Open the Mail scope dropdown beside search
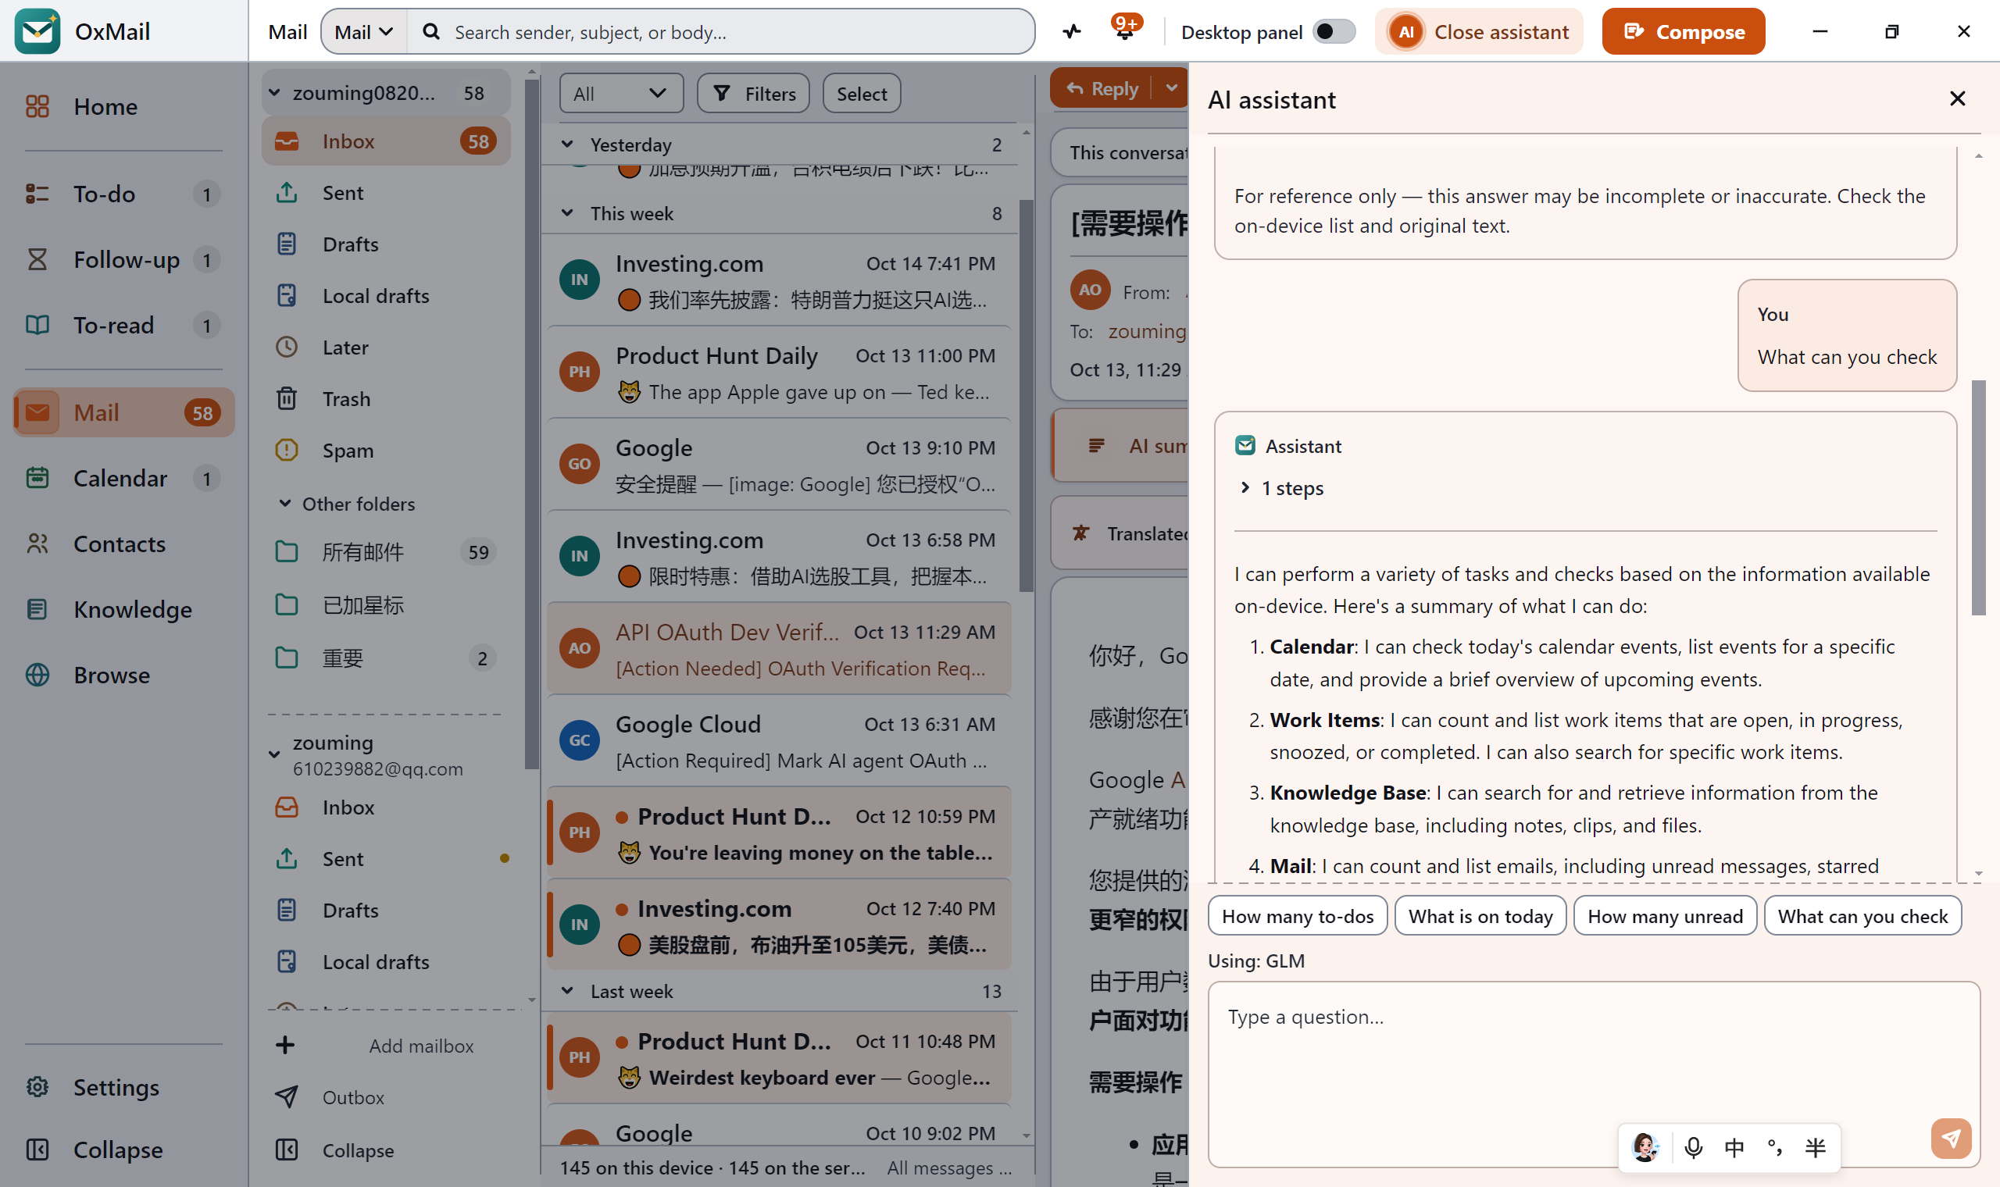The width and height of the screenshot is (2000, 1187). pyautogui.click(x=364, y=32)
